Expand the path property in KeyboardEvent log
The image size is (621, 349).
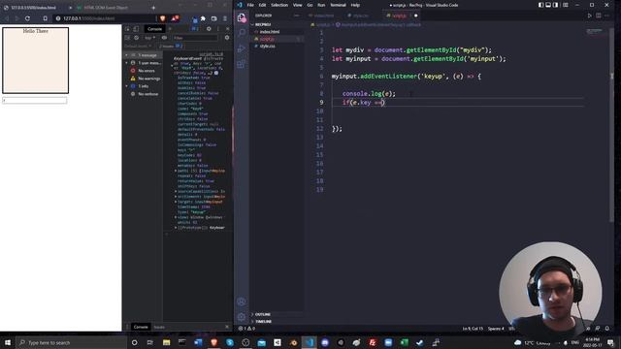[x=176, y=171]
